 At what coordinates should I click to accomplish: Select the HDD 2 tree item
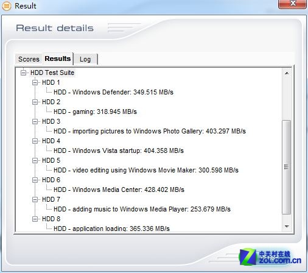click(51, 102)
